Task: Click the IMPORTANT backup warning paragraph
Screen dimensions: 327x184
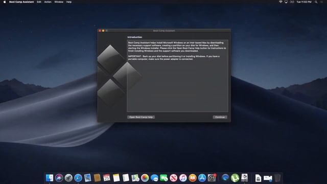Action: tap(174, 58)
